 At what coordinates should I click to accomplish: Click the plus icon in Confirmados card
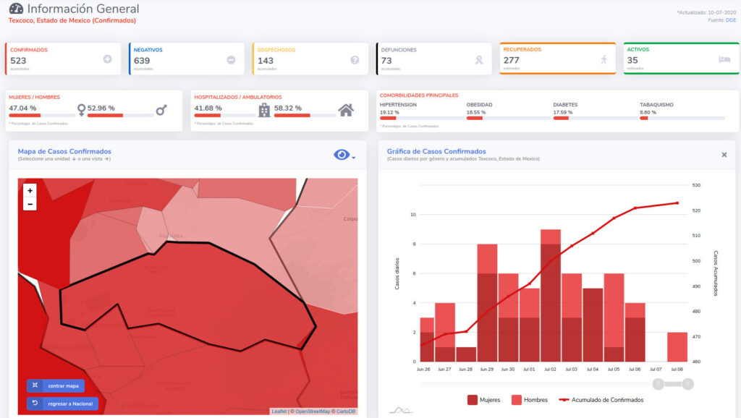point(107,59)
